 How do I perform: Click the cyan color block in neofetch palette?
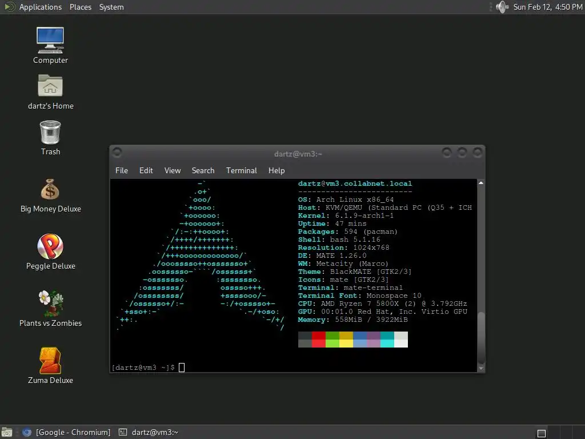[387, 340]
